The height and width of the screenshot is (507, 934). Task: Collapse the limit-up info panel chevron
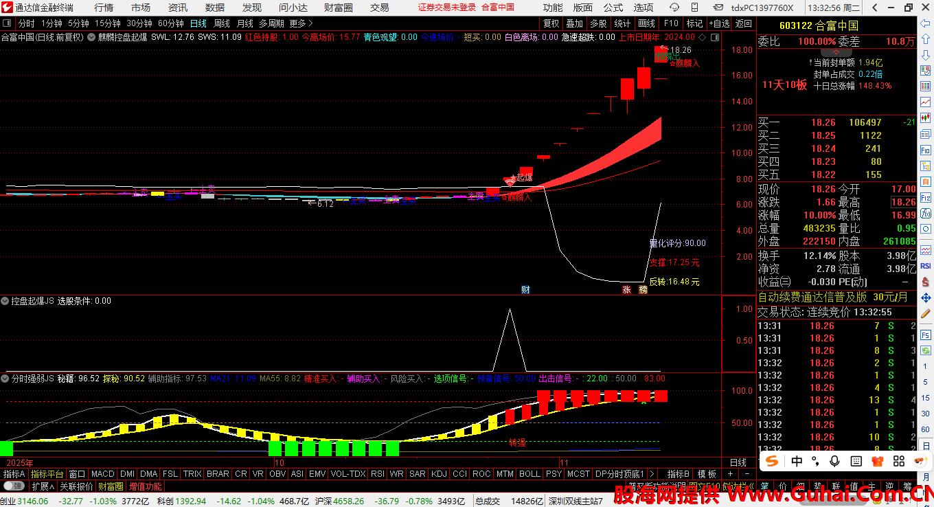coord(836,52)
